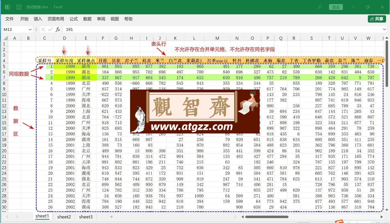Image resolution: width=390 pixels, height=223 pixels.
Task: Click the next sheet navigation arrow
Action: pyautogui.click(x=17, y=217)
